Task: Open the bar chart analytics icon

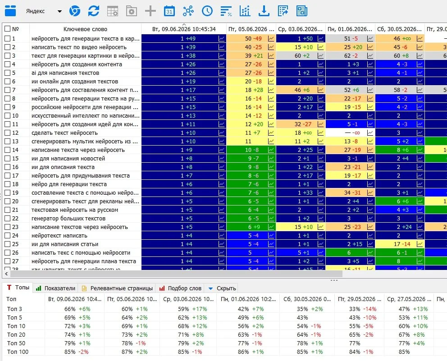Action: click(x=245, y=11)
